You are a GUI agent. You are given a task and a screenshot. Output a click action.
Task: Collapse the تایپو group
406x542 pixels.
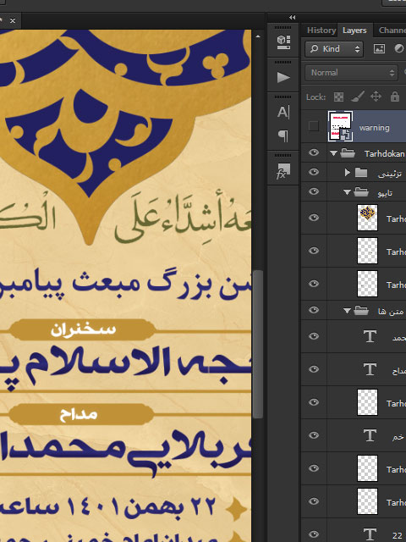[348, 192]
